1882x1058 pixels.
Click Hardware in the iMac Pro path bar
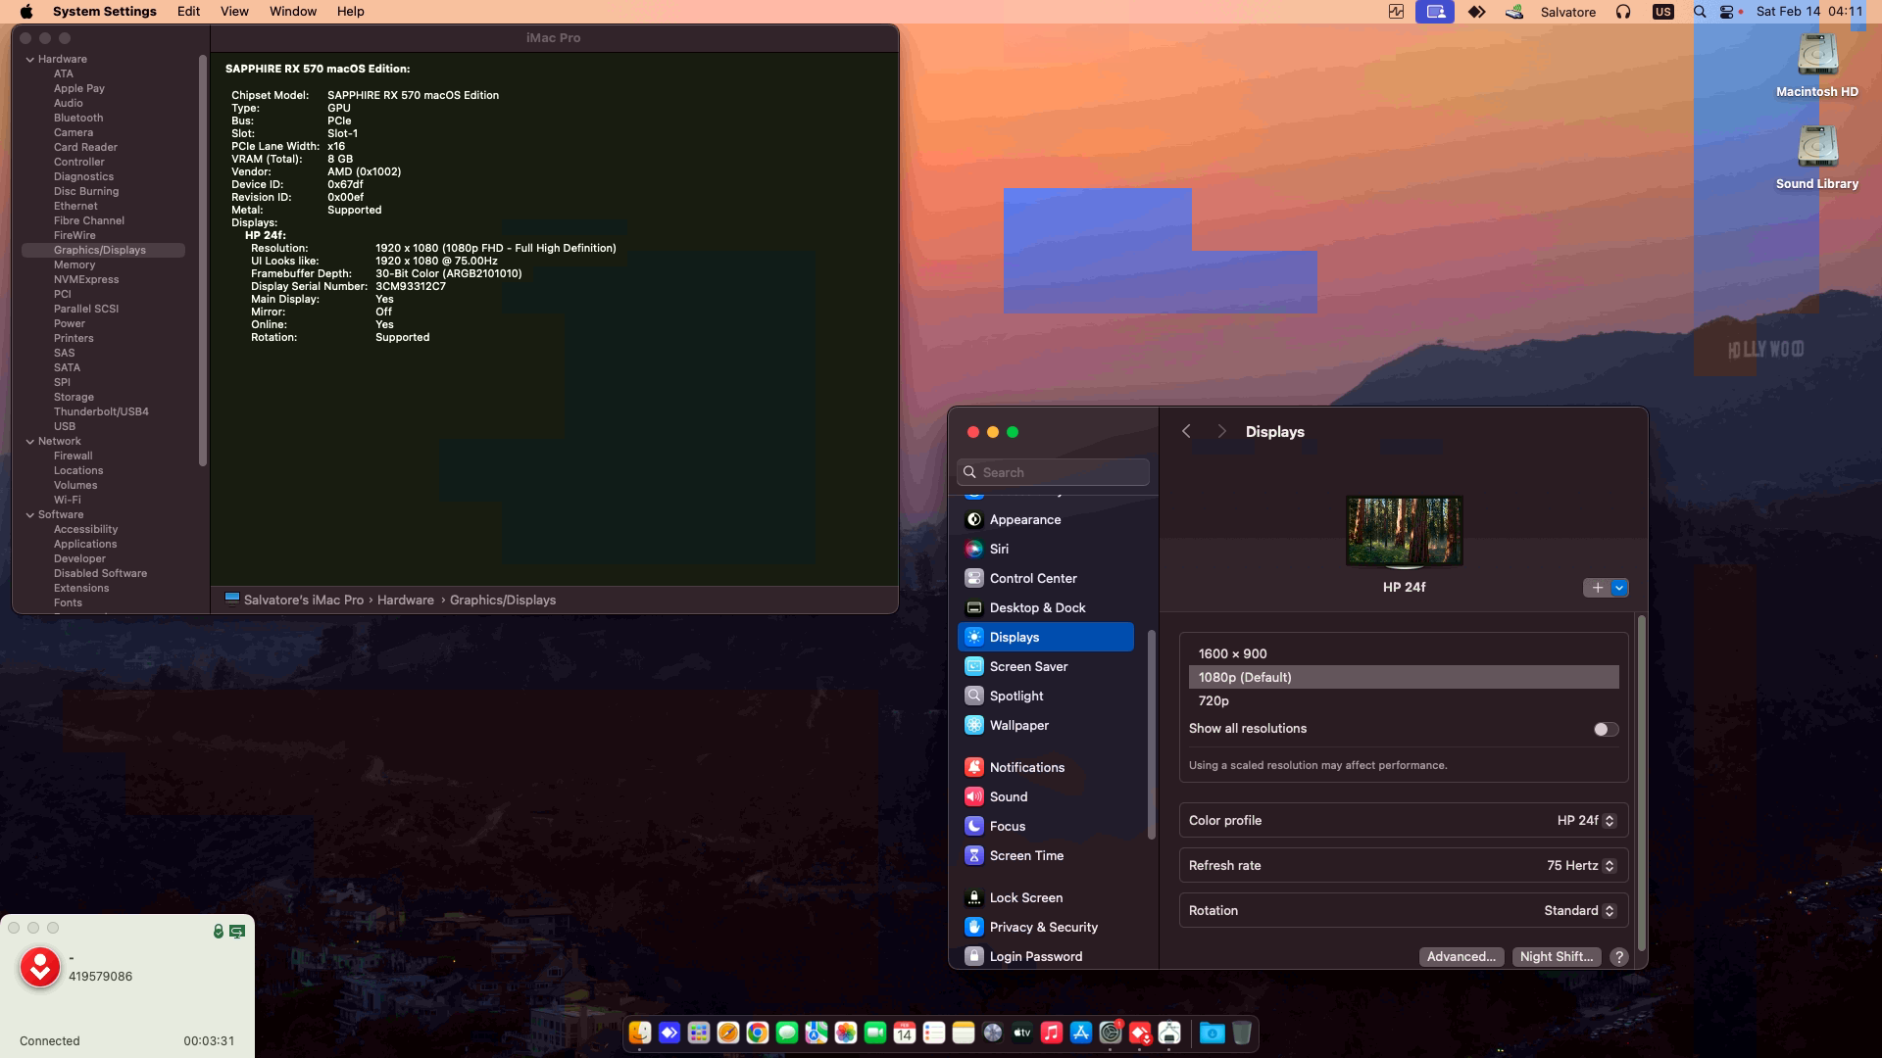point(406,601)
